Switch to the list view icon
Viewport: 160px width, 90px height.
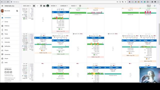(37, 6)
